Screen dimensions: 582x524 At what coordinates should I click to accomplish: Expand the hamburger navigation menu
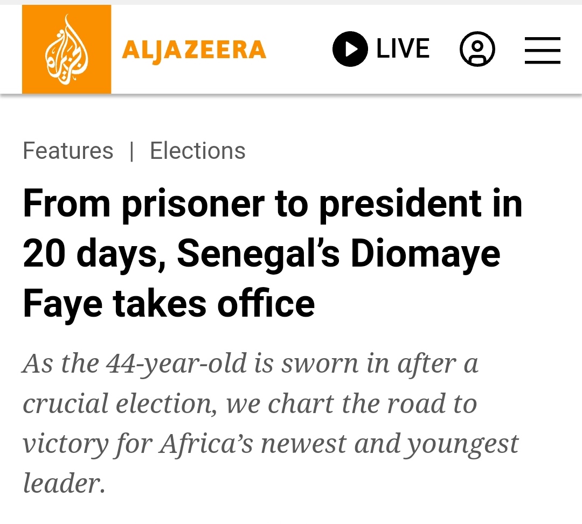tap(542, 50)
